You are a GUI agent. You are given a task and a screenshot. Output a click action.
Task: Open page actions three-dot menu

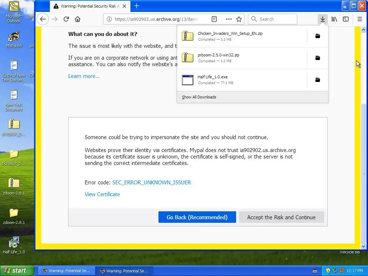[229, 19]
